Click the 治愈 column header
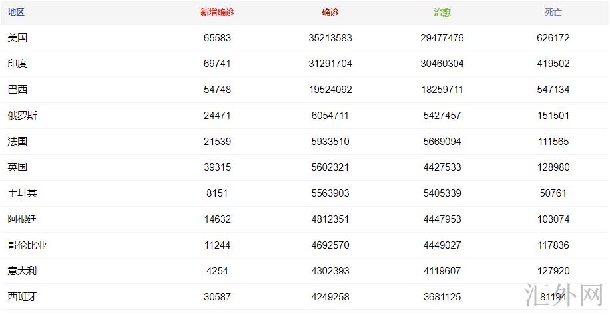Image resolution: width=610 pixels, height=315 pixels. (442, 12)
